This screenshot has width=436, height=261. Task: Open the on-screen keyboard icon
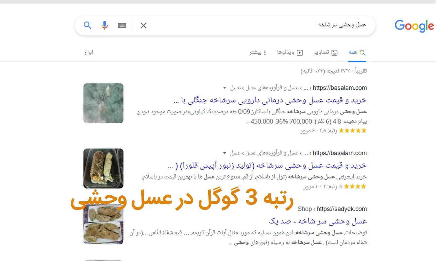tap(122, 25)
